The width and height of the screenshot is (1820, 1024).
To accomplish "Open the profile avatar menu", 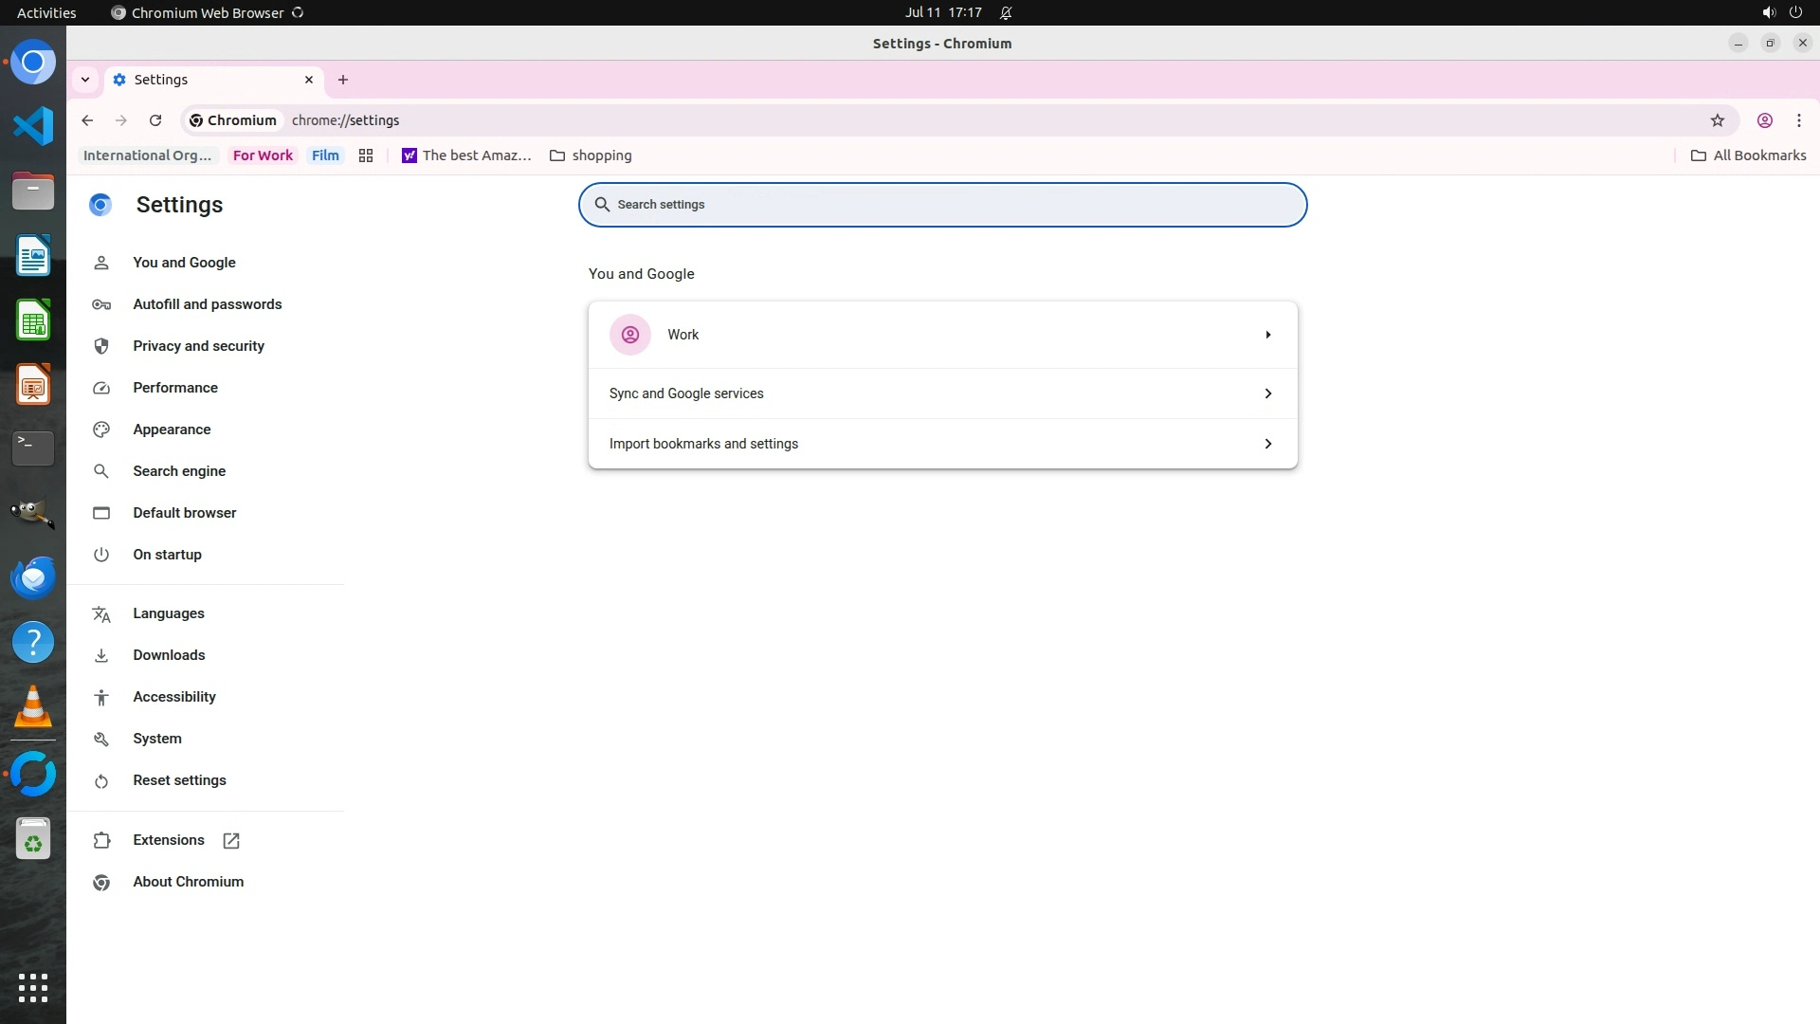I will (1764, 120).
